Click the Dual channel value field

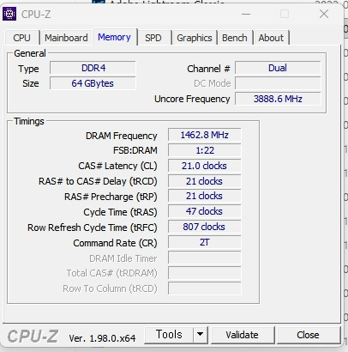point(278,68)
